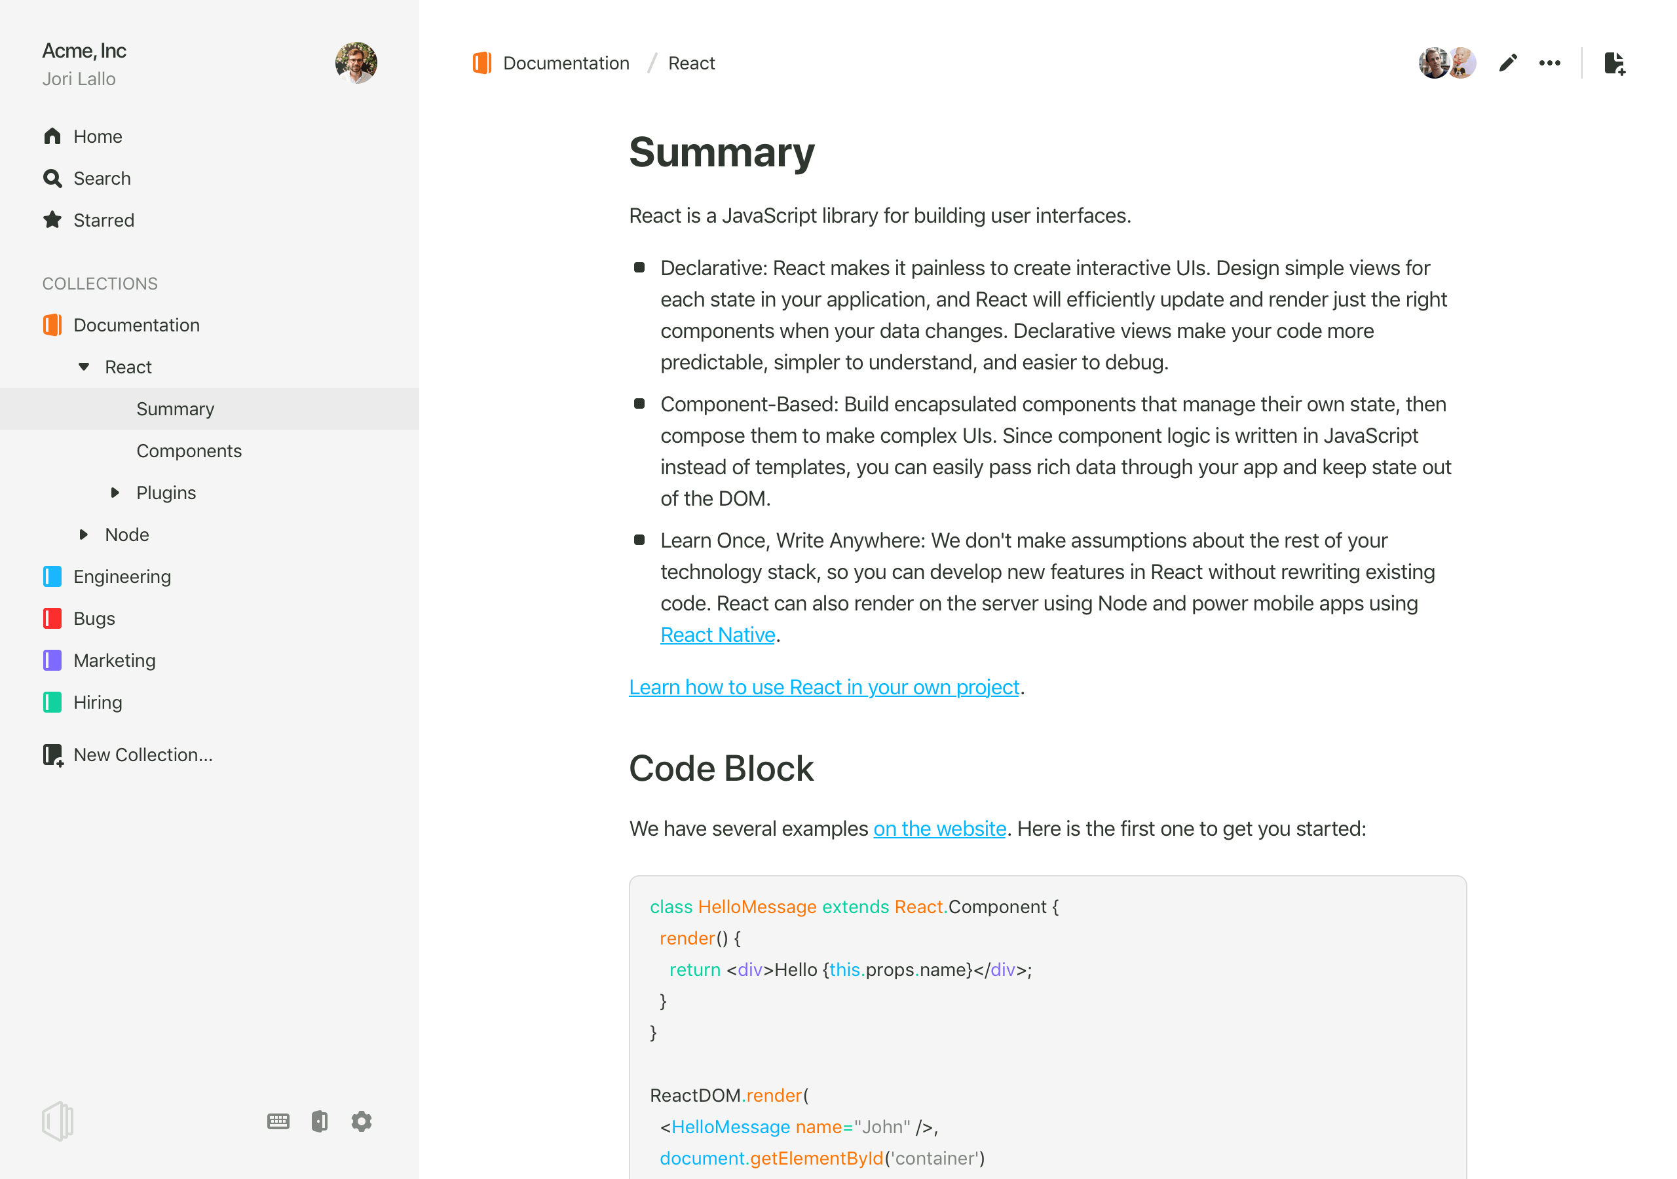The width and height of the screenshot is (1677, 1179).
Task: Click the Starred star icon
Action: point(52,220)
